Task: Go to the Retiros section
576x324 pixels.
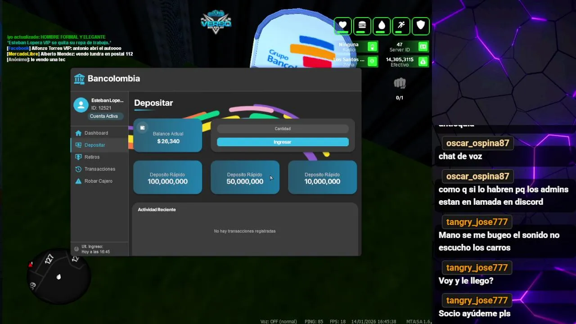Action: [x=99, y=157]
